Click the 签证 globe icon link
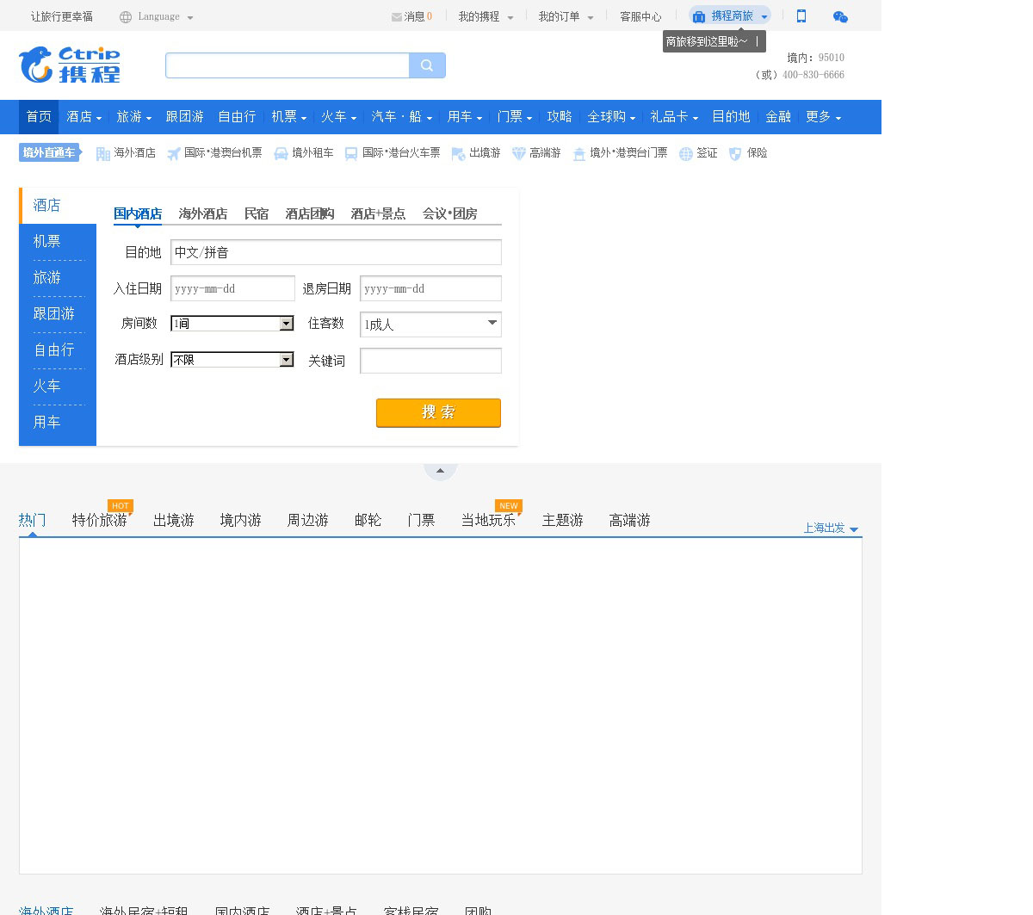 (698, 153)
